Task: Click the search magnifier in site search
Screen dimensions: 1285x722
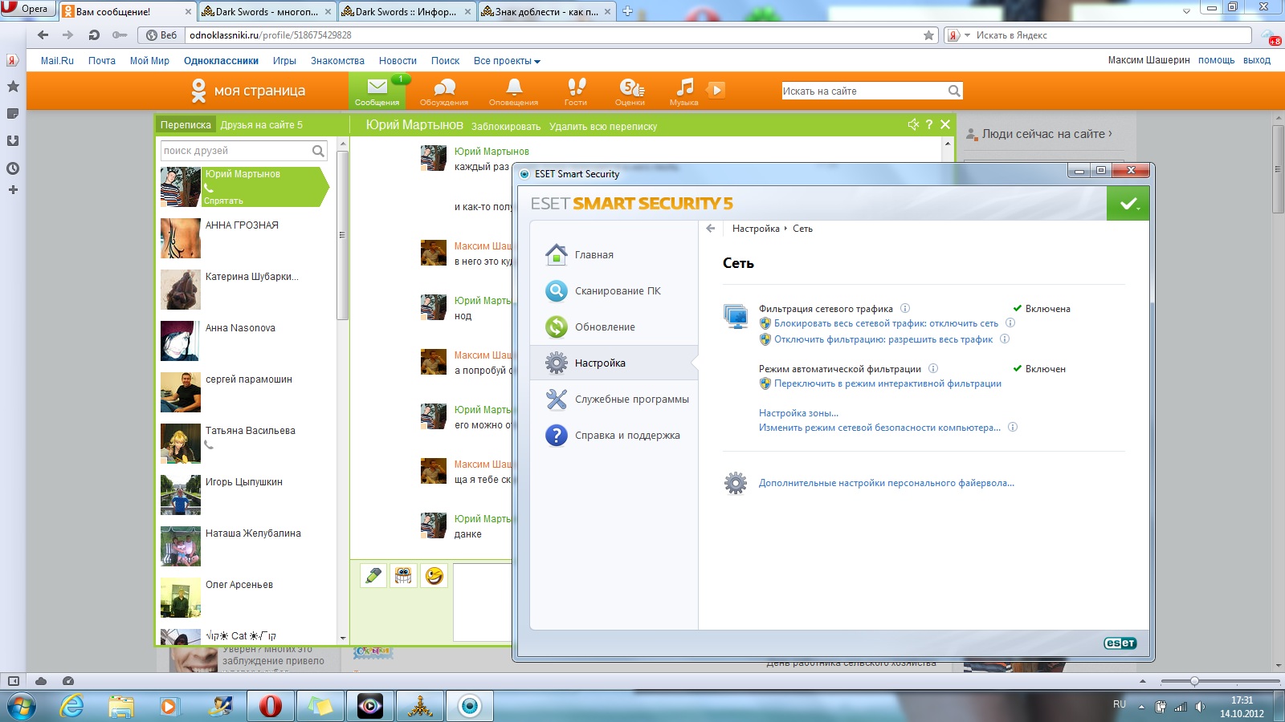Action: pyautogui.click(x=953, y=91)
